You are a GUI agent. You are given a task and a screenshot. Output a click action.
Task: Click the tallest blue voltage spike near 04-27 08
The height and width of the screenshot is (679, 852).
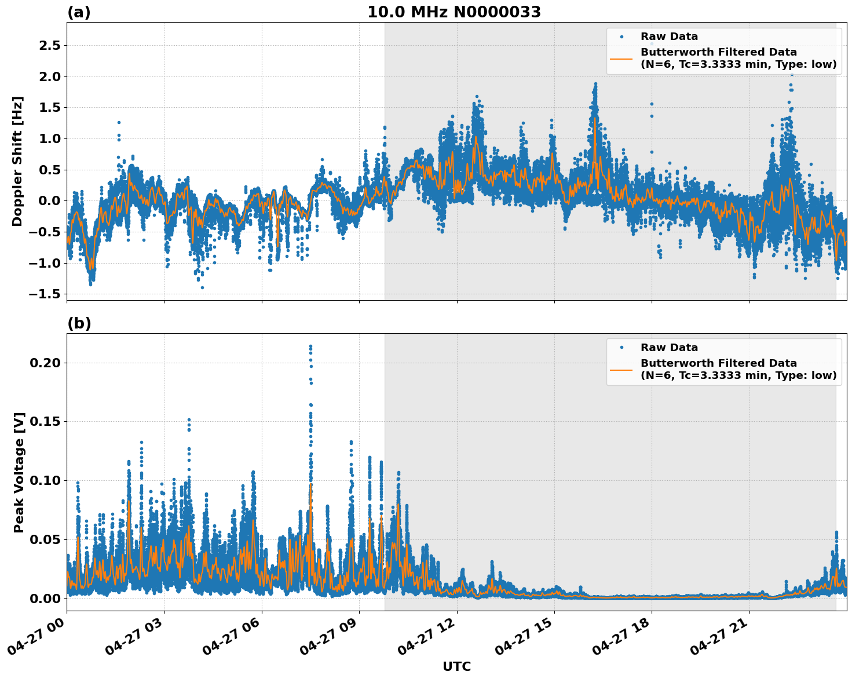click(x=310, y=345)
